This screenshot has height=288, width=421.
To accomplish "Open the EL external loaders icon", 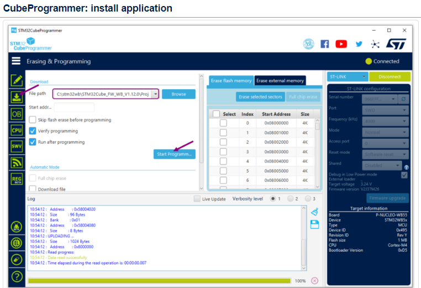I will pos(17,243).
